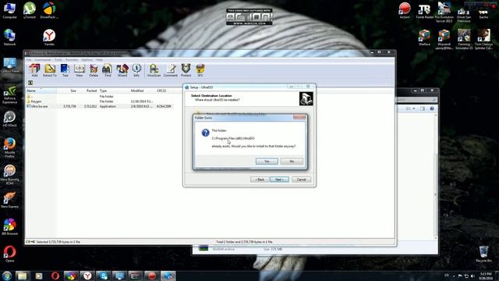The width and height of the screenshot is (499, 281).
Task: Open the Recycle Bin
Action: 483,254
